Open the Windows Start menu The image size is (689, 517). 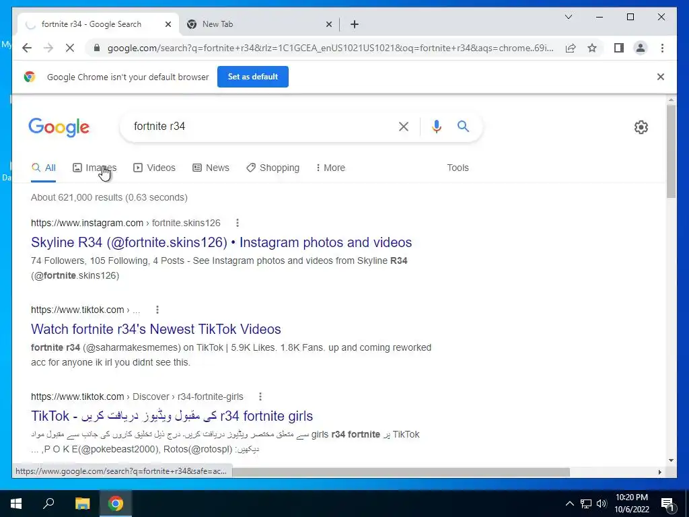pos(16,504)
